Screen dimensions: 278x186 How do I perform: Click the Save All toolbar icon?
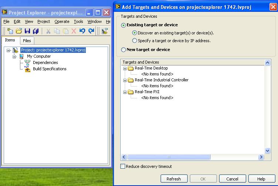tap(36, 31)
